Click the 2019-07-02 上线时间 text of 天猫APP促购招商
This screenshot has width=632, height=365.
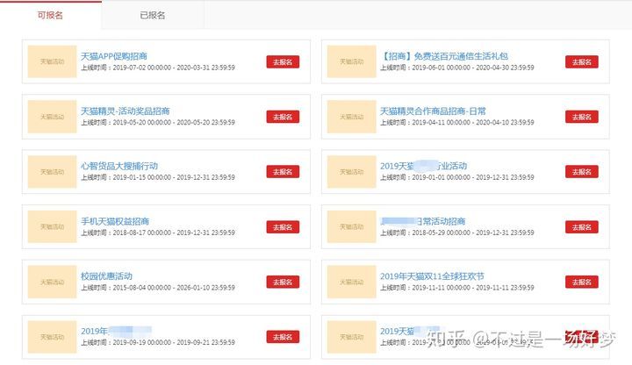158,68
